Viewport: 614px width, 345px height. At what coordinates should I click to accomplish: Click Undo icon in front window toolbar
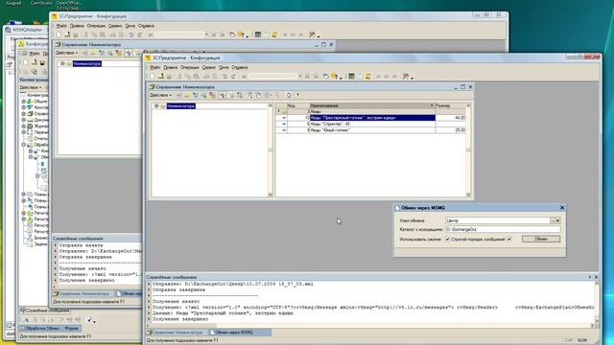tap(225, 77)
